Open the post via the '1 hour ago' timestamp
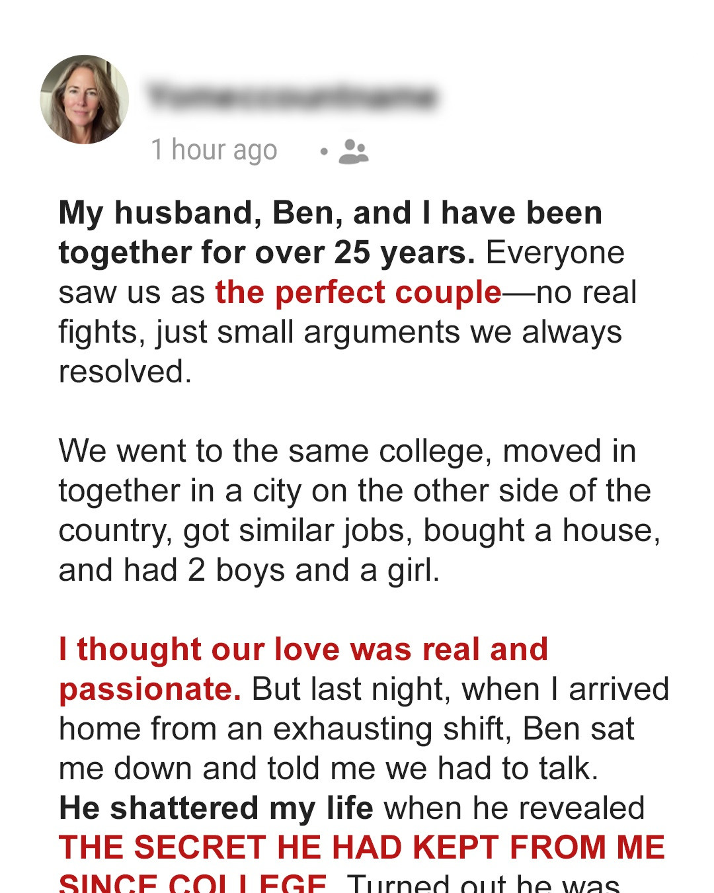714x893 pixels. [214, 149]
